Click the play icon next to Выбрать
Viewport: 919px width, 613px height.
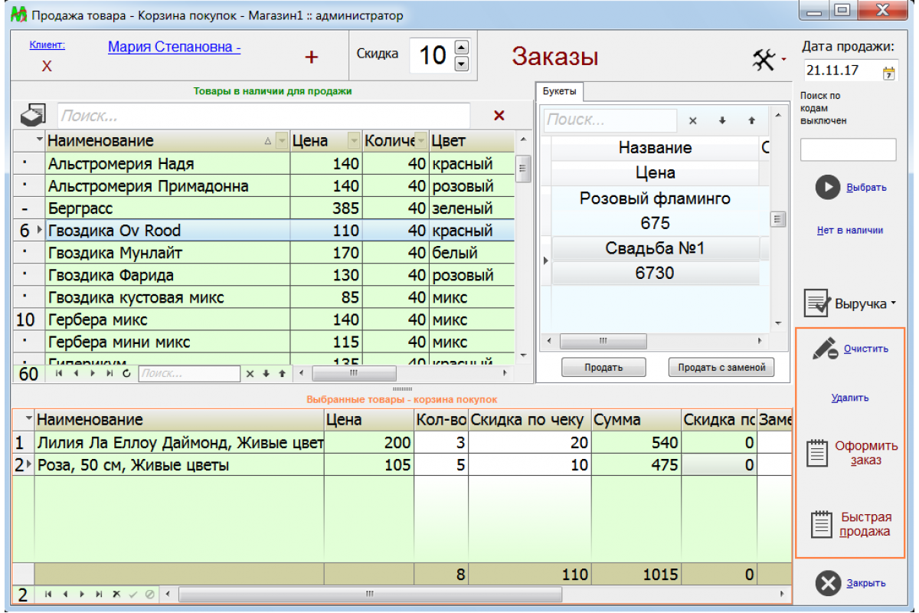coord(828,187)
